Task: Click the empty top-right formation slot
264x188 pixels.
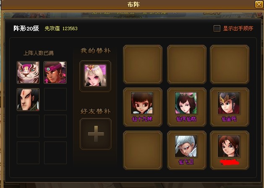Action: (230, 64)
